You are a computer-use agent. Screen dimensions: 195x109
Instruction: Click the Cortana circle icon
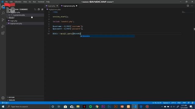pos(53,107)
